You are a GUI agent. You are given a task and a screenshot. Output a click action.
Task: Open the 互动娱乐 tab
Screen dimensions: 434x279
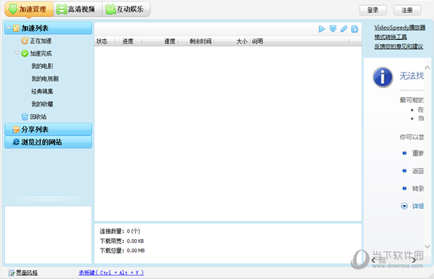[127, 9]
